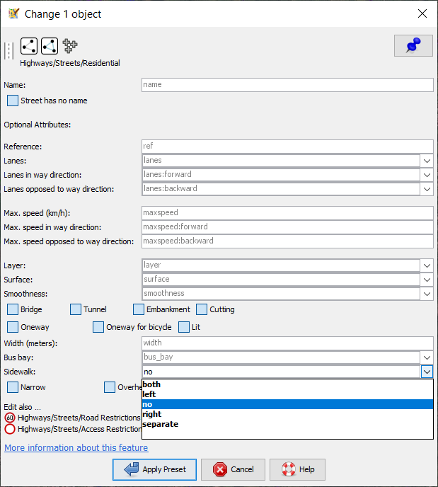438x487 pixels.
Task: Click the Width (meters) field
Action: pos(287,343)
